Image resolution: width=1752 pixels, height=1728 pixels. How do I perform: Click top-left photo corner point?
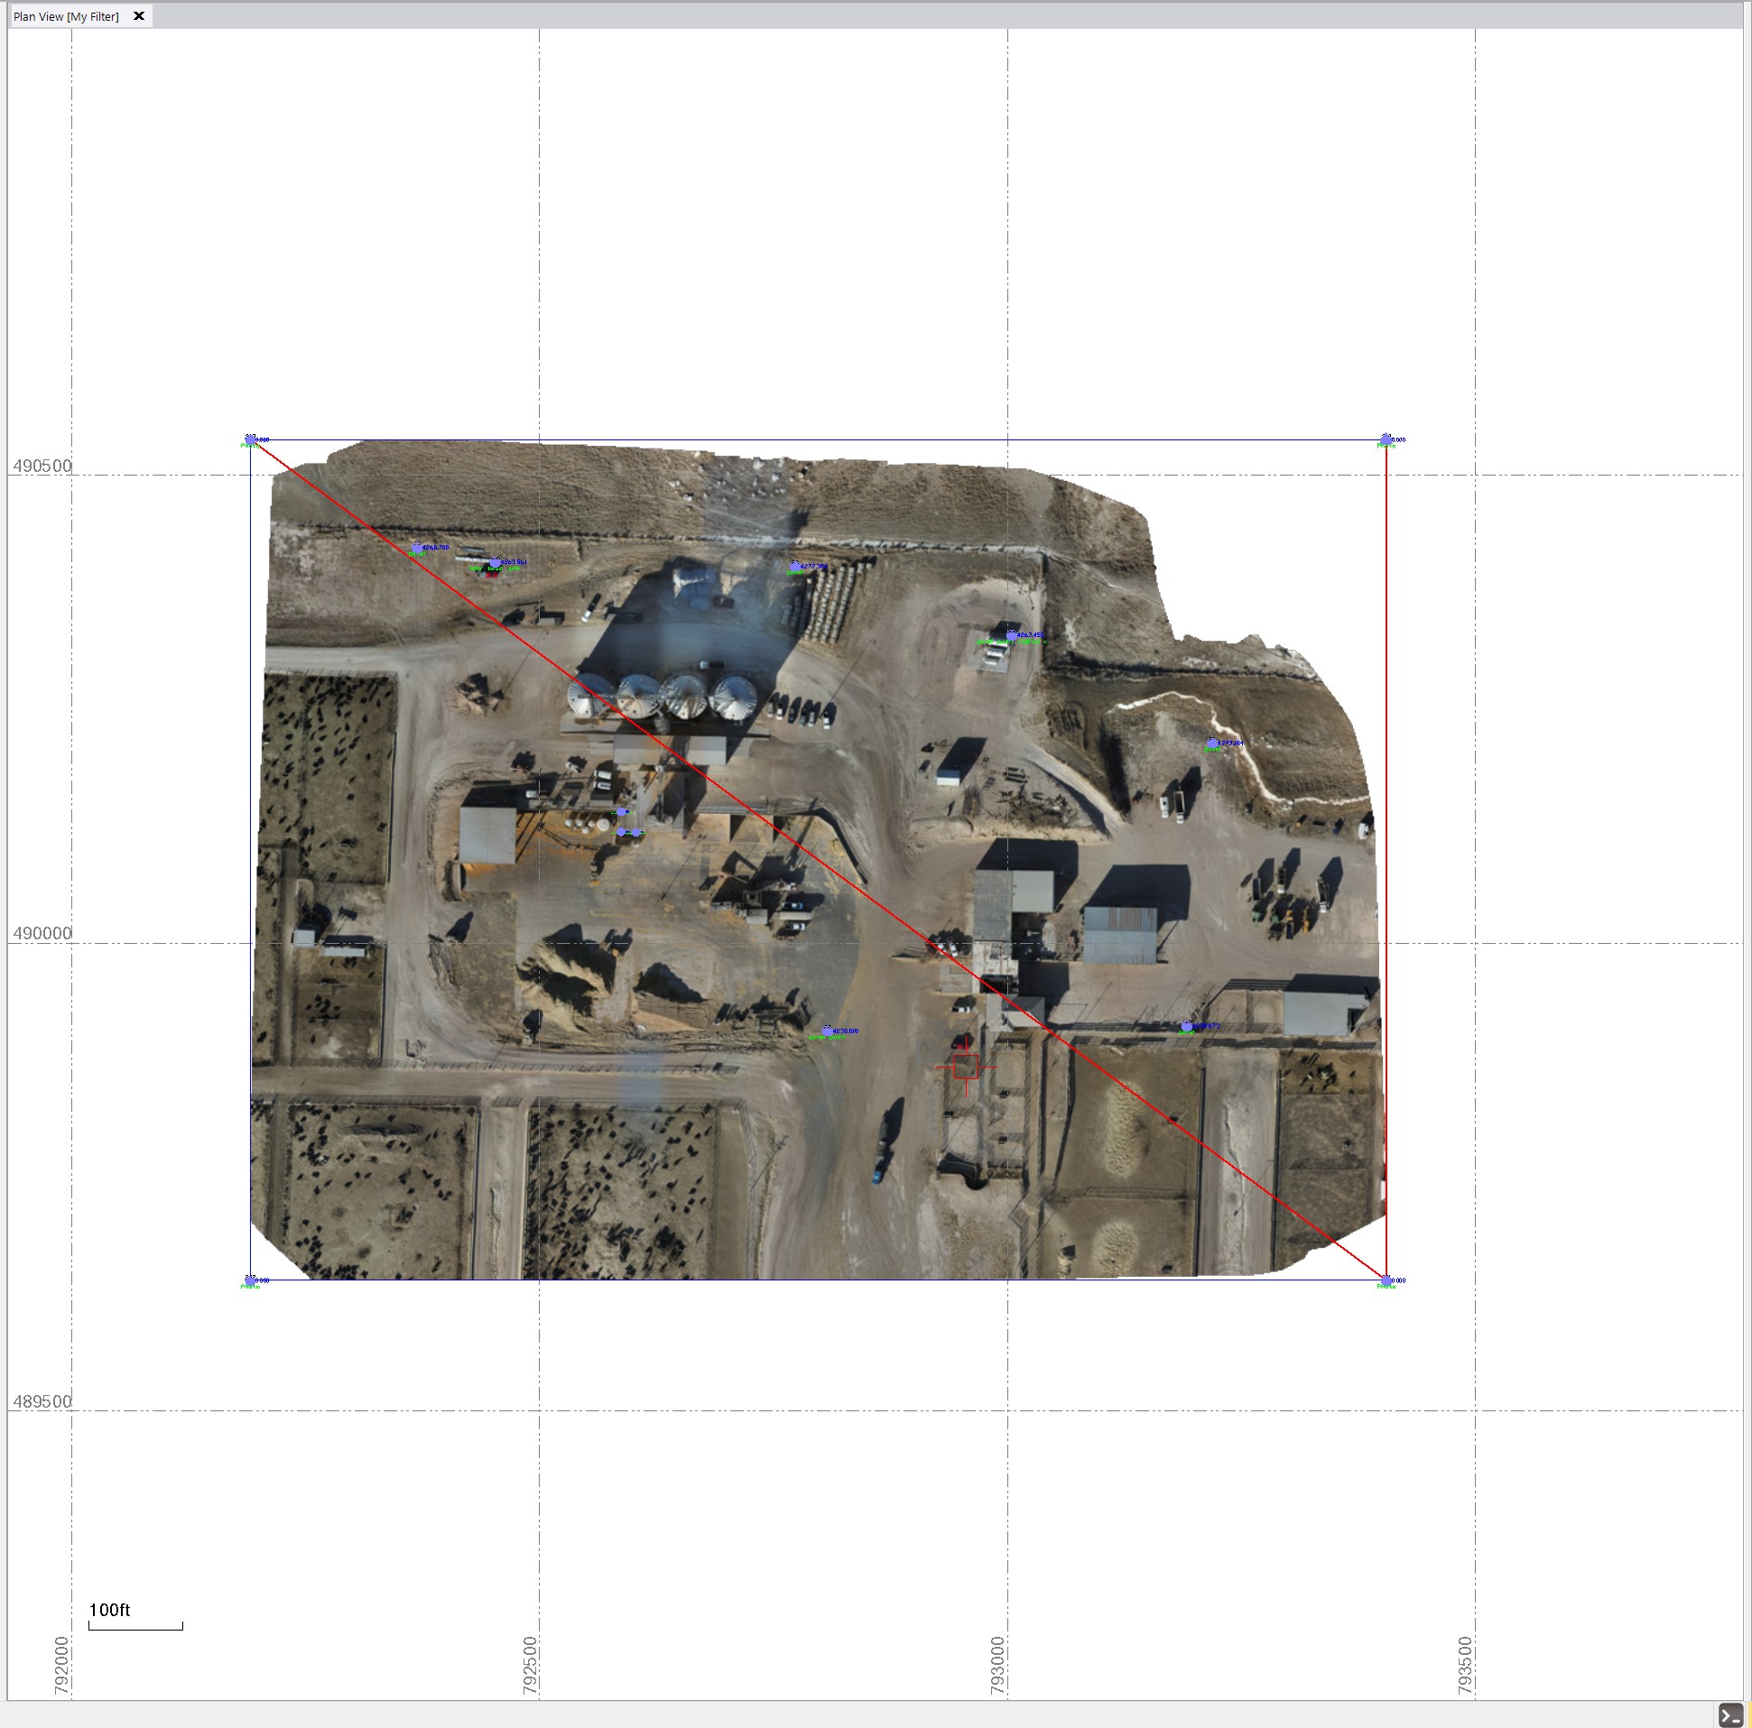click(251, 439)
